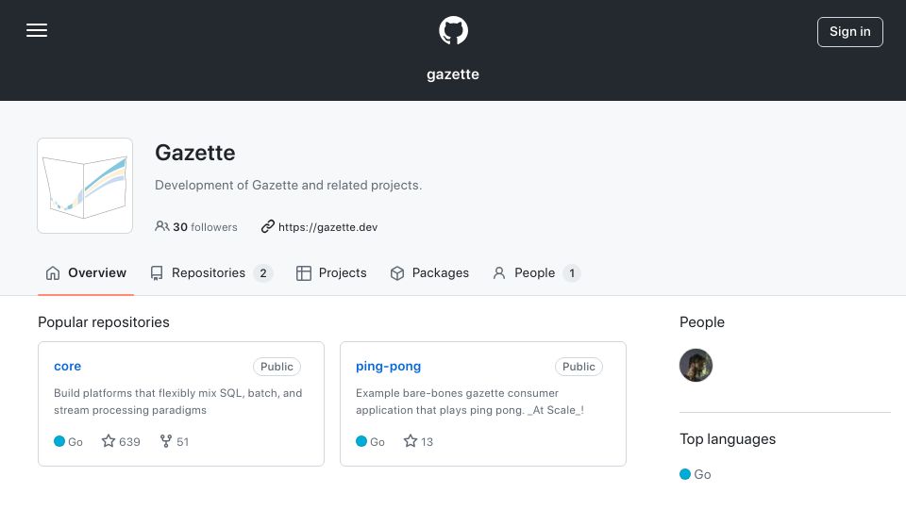Click the blue Go language dot on core
906x509 pixels.
[59, 441]
